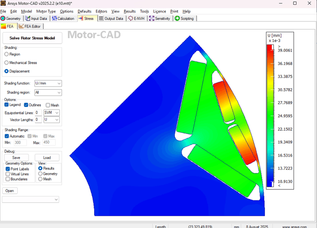Toggle the Legend checkbox
The image size is (317, 228).
6,105
